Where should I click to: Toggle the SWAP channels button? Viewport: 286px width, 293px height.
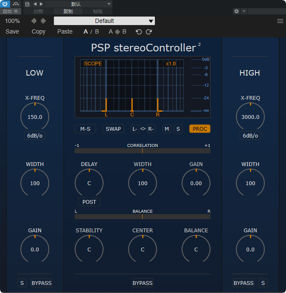tap(113, 129)
